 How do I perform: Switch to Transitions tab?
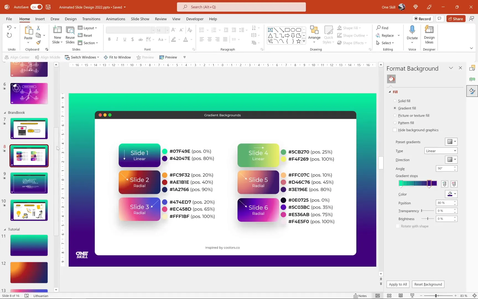[x=91, y=19]
